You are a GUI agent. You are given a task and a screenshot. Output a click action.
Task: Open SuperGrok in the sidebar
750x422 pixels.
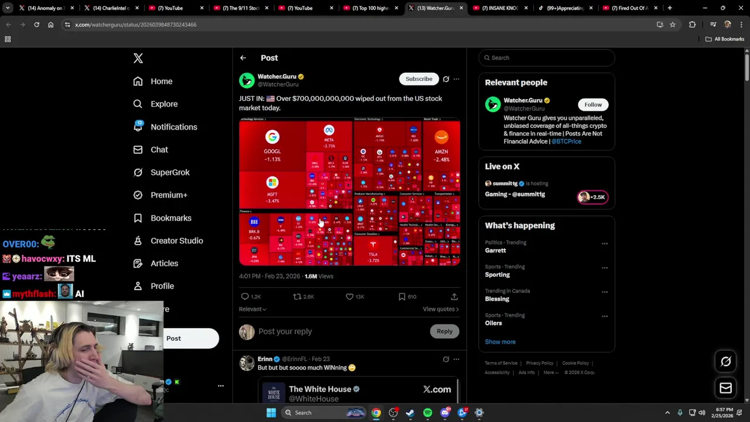[x=161, y=172]
